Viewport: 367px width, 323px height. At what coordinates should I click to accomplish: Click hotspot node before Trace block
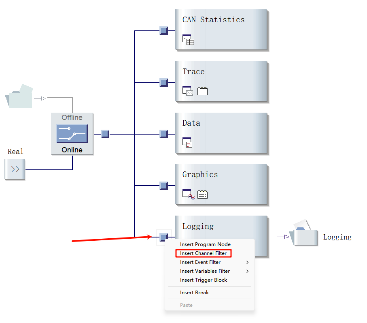(x=163, y=82)
